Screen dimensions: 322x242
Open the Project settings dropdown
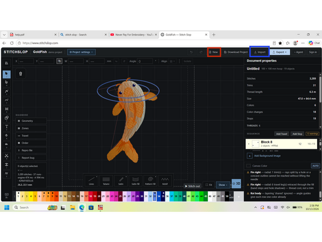[82, 52]
